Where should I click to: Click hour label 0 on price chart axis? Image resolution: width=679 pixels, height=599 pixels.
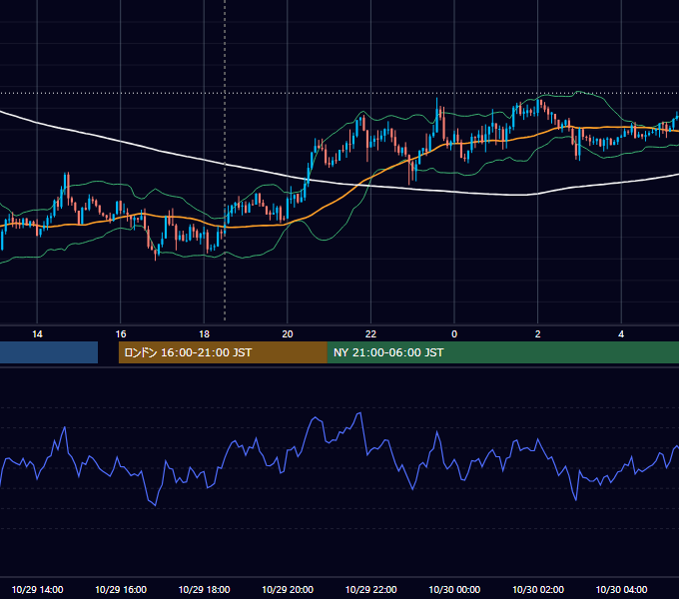tap(454, 334)
